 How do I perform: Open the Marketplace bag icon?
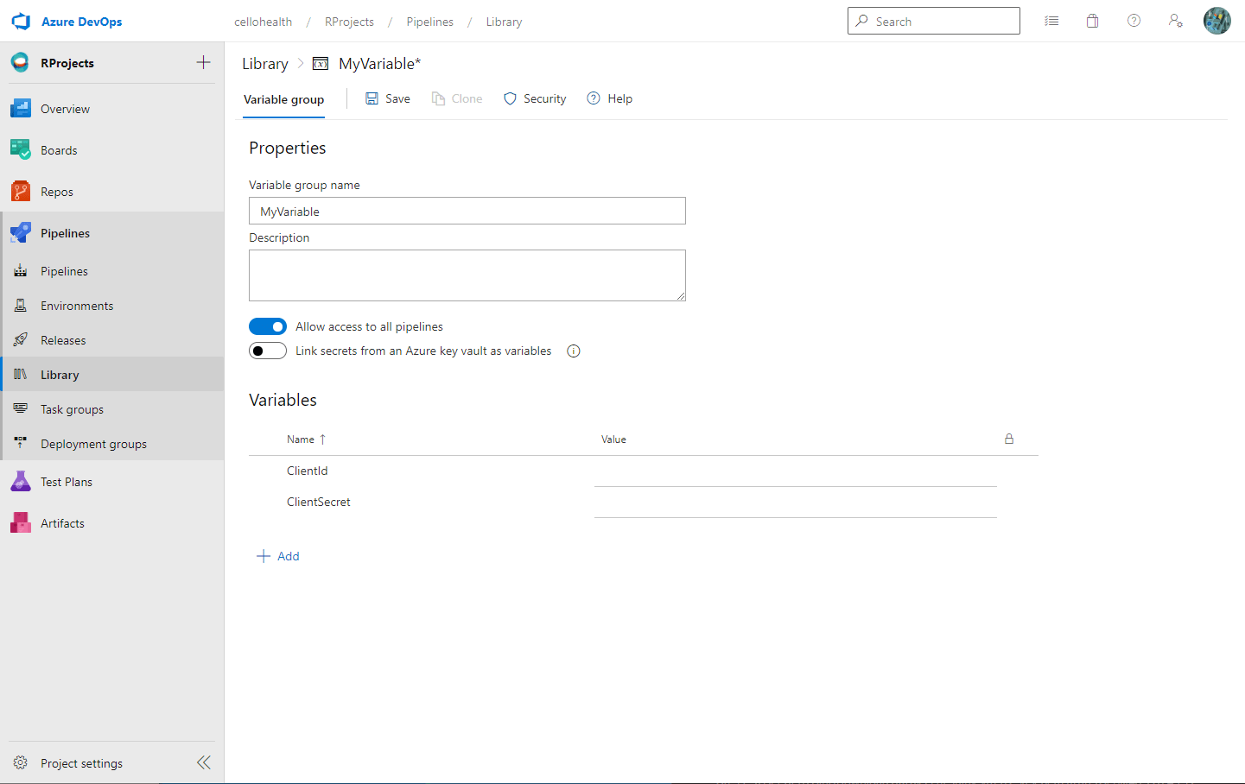(x=1092, y=20)
